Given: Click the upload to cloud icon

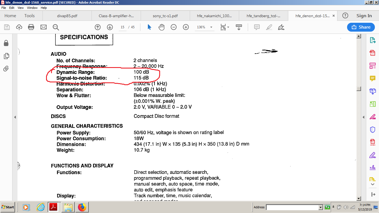Looking at the screenshot, I should click(19, 27).
